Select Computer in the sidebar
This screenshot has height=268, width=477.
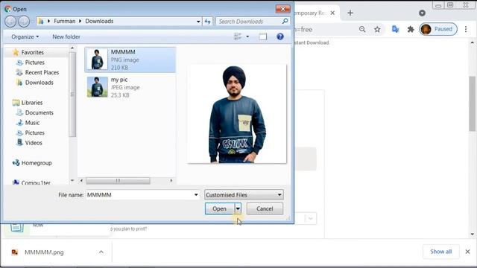tap(36, 182)
